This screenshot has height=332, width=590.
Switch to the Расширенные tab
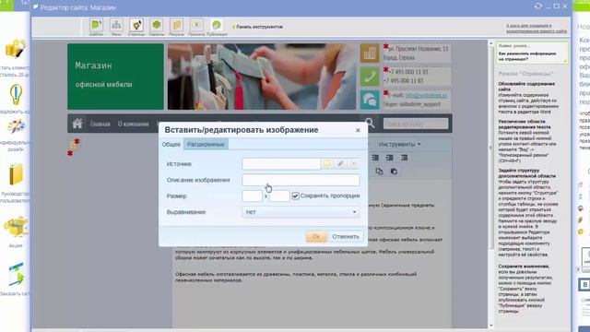coord(206,144)
